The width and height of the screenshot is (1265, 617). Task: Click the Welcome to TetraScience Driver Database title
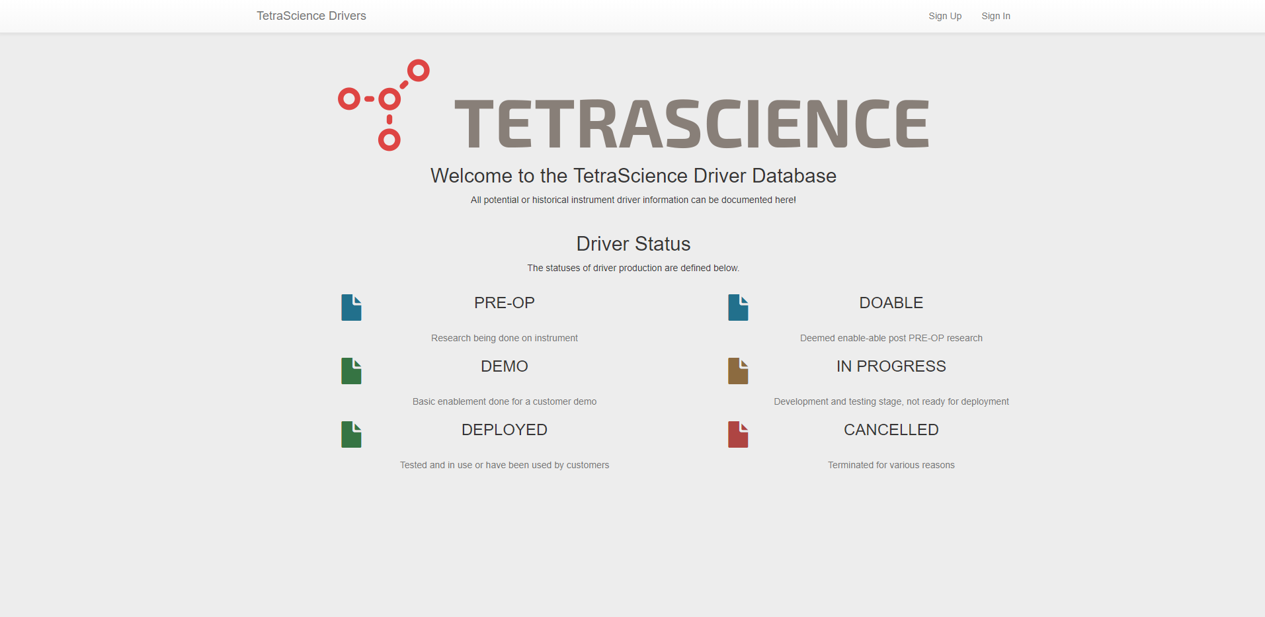633,176
